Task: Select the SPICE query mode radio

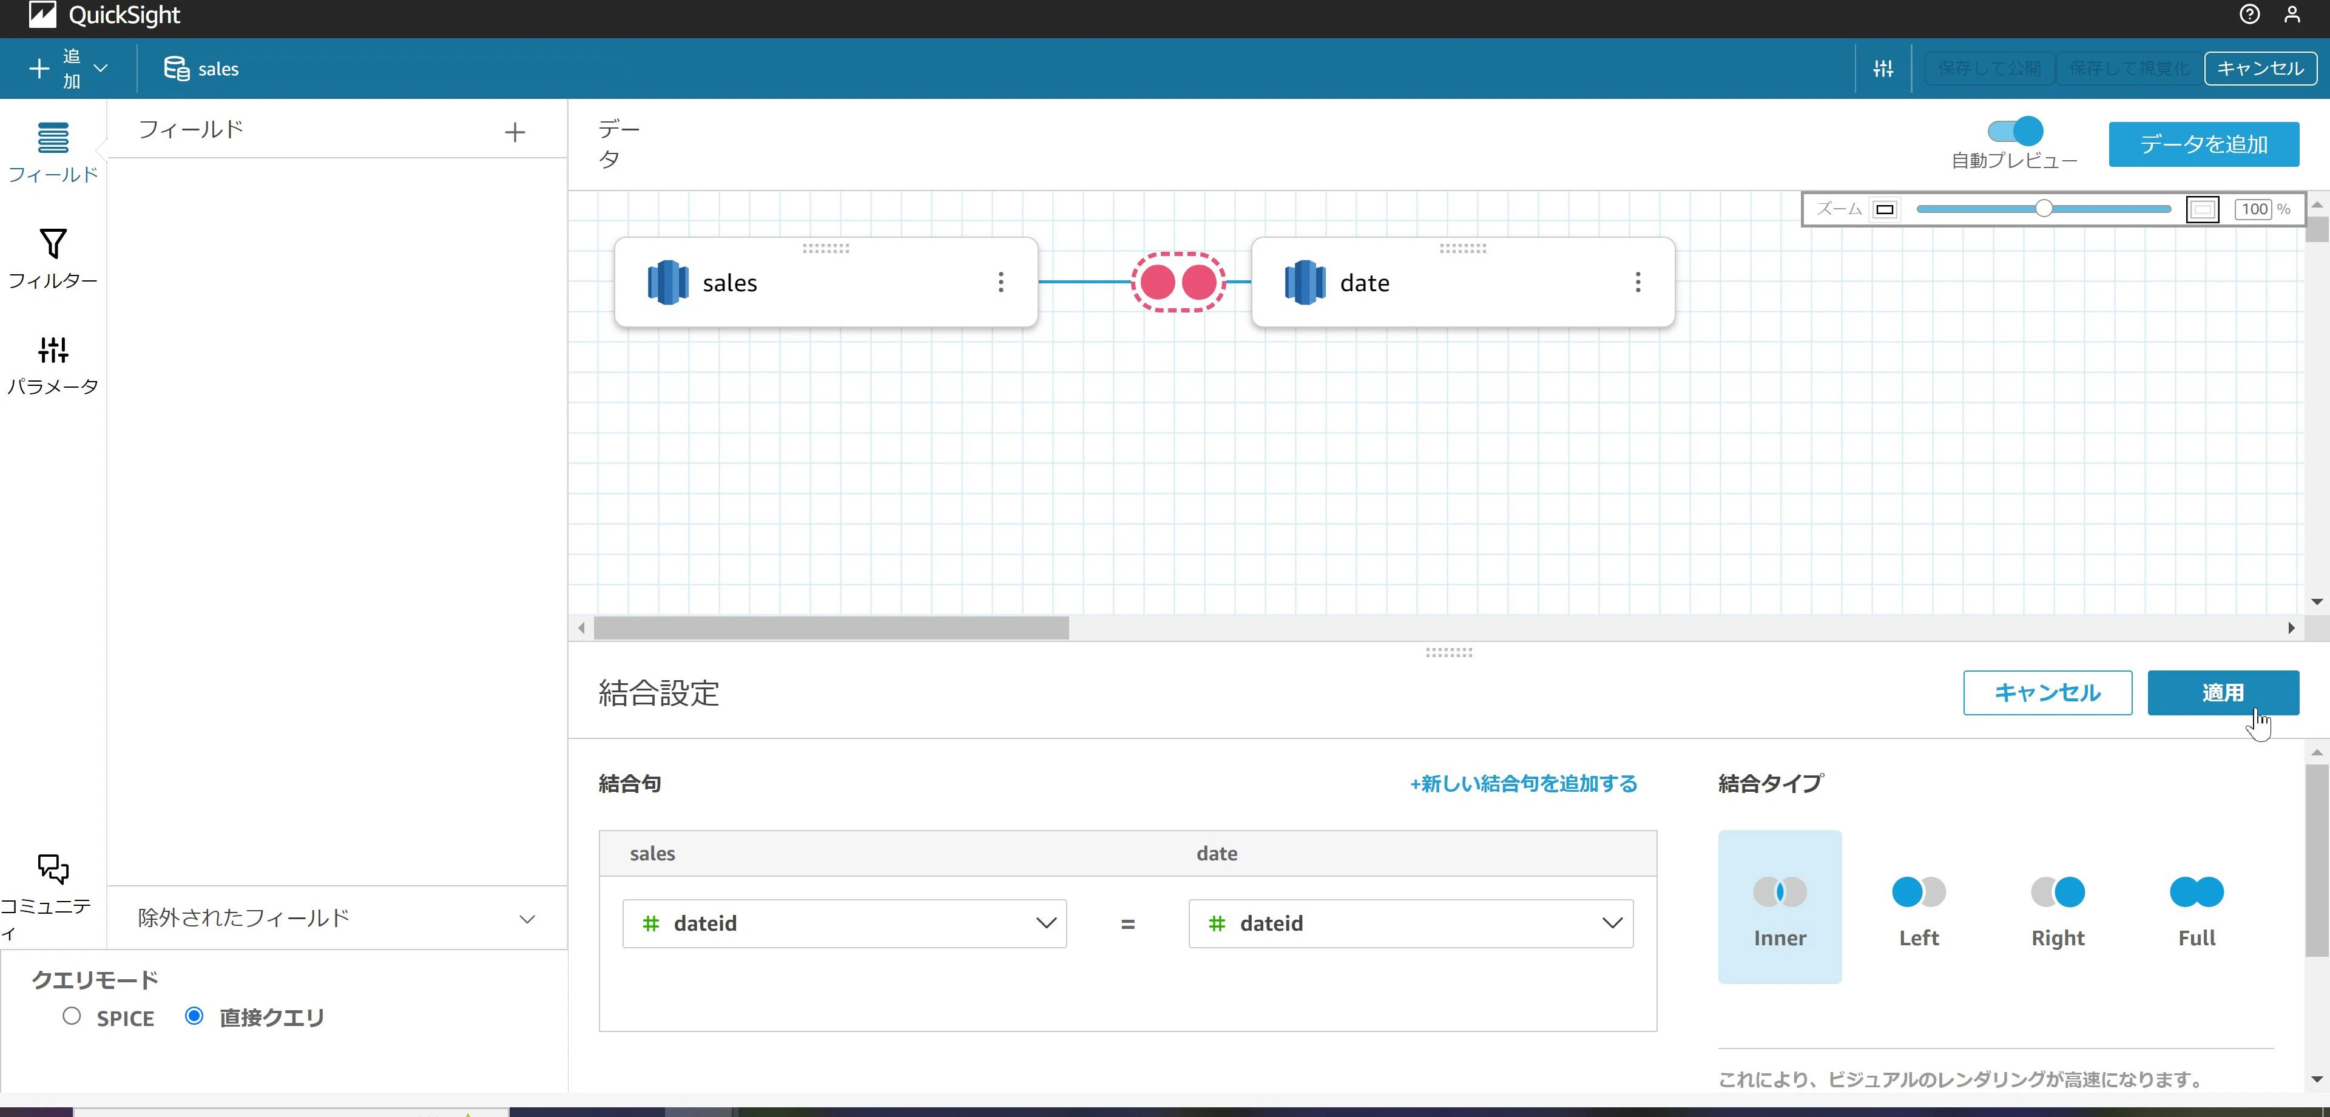Action: click(x=72, y=1016)
